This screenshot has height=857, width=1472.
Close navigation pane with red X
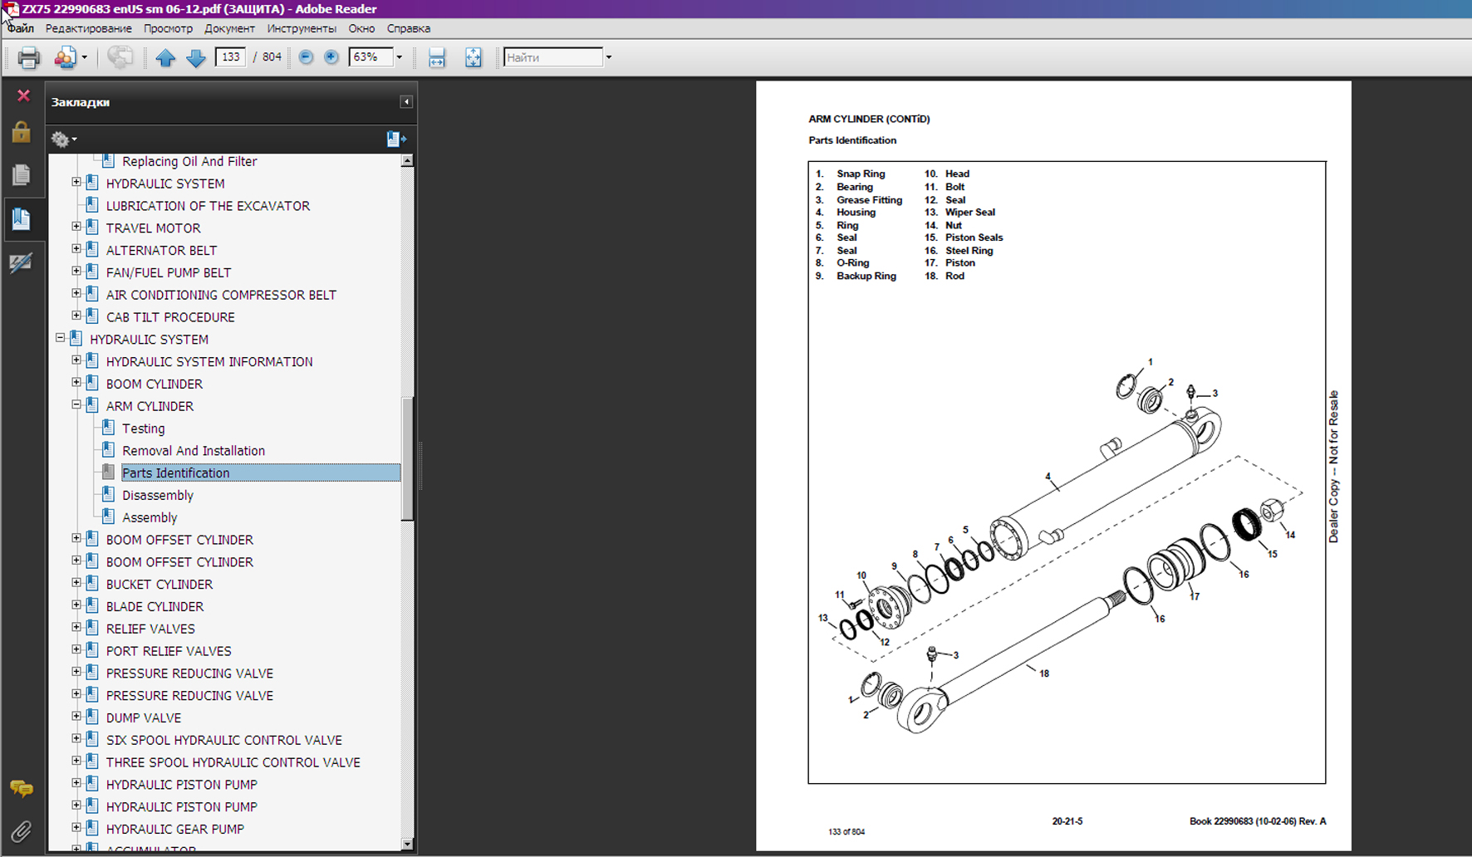point(23,95)
